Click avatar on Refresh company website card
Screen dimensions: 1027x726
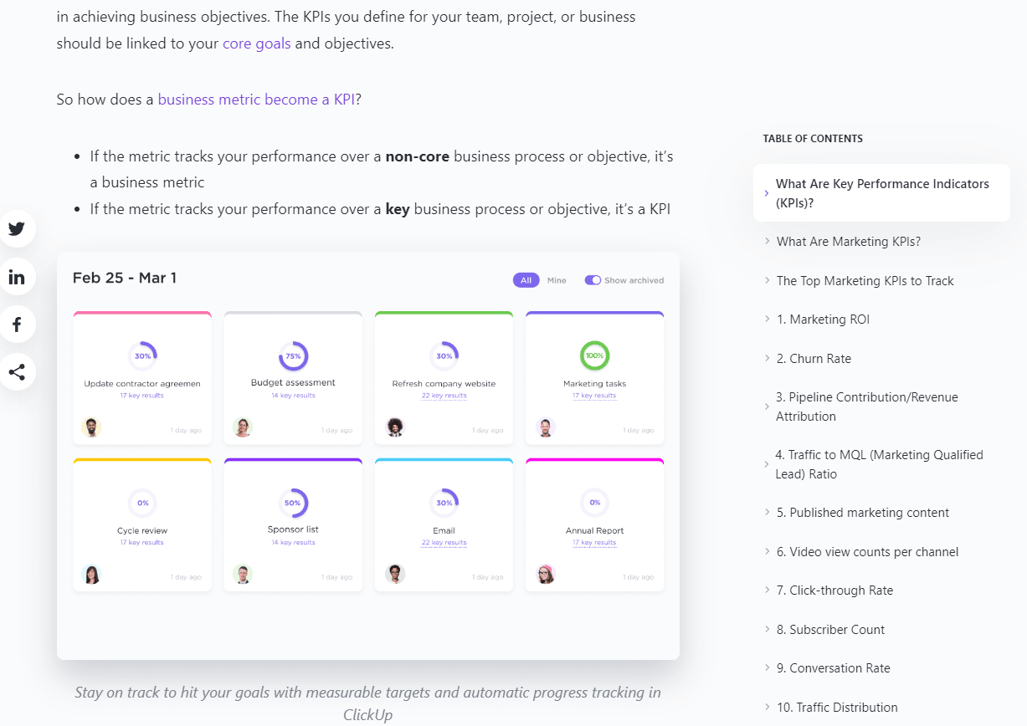click(x=395, y=427)
